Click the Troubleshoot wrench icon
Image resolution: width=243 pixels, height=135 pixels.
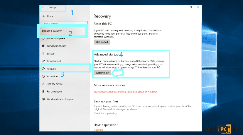[x=43, y=61]
